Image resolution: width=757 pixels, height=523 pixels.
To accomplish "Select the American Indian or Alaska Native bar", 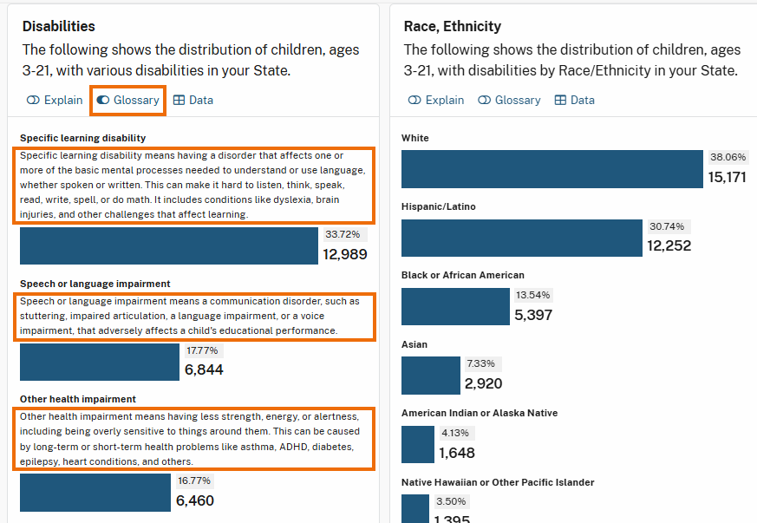I will coord(417,444).
